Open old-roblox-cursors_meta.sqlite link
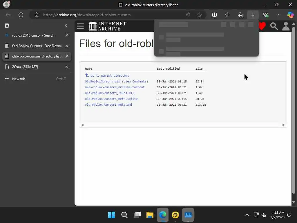297x223 pixels. tap(111, 99)
